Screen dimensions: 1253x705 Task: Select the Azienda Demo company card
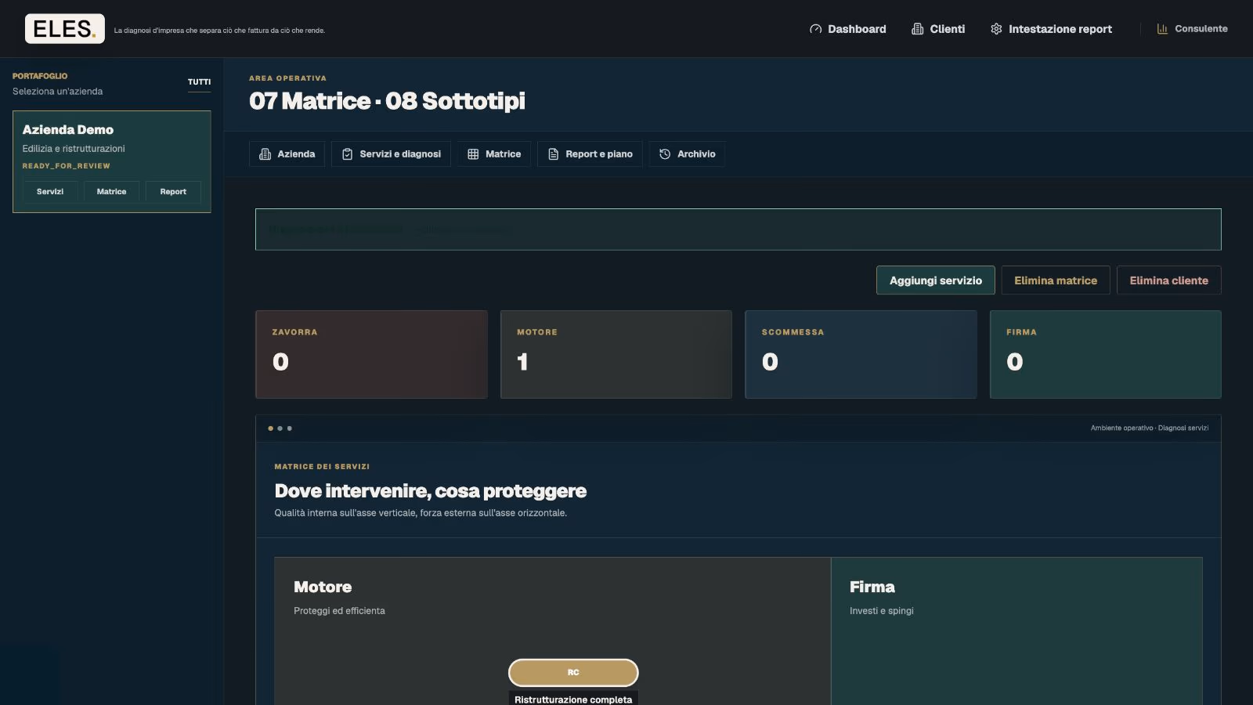[112, 161]
